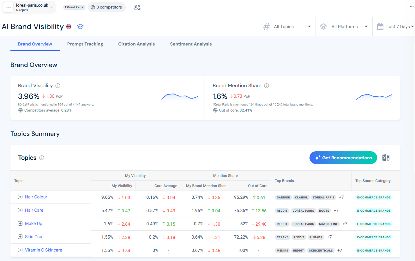Click the ALIBABA brand tag

click(316, 237)
